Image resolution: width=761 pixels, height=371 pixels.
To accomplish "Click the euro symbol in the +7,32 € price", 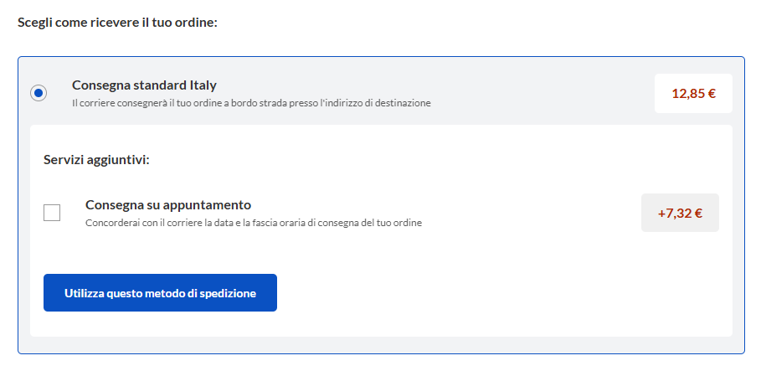I will tap(697, 213).
